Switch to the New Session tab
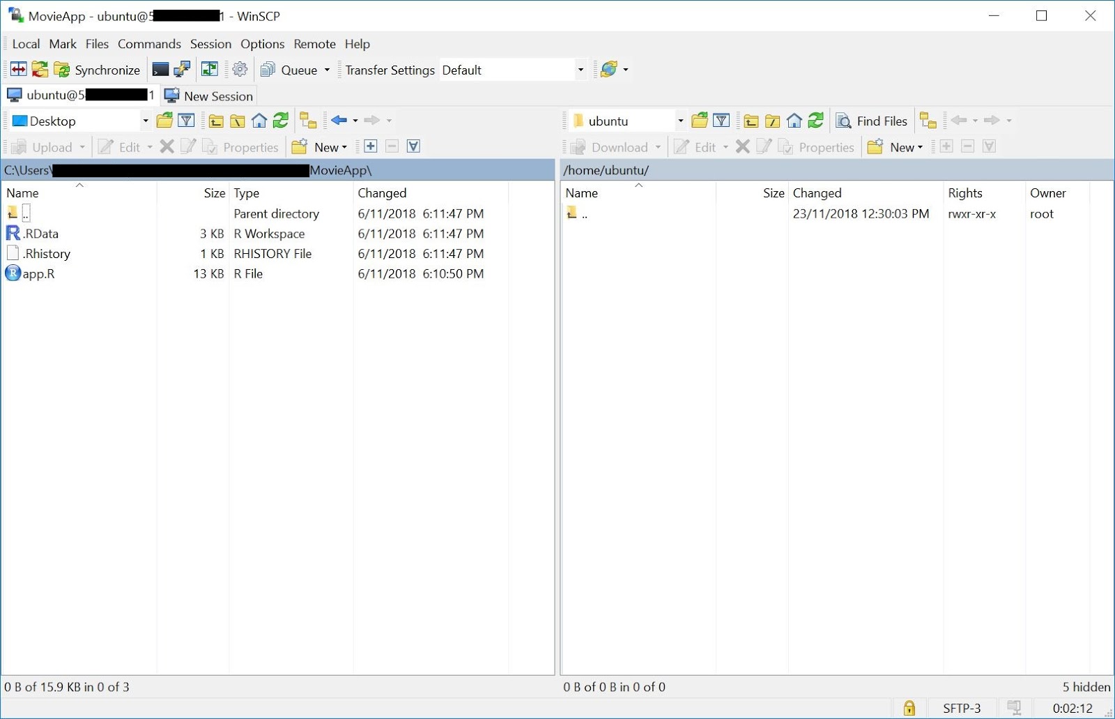 (209, 96)
